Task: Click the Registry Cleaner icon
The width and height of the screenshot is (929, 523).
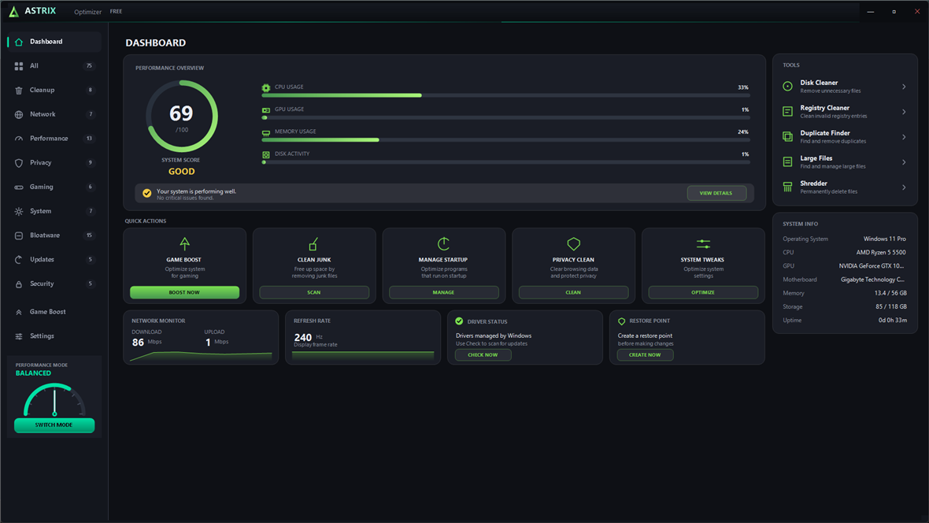Action: tap(787, 112)
